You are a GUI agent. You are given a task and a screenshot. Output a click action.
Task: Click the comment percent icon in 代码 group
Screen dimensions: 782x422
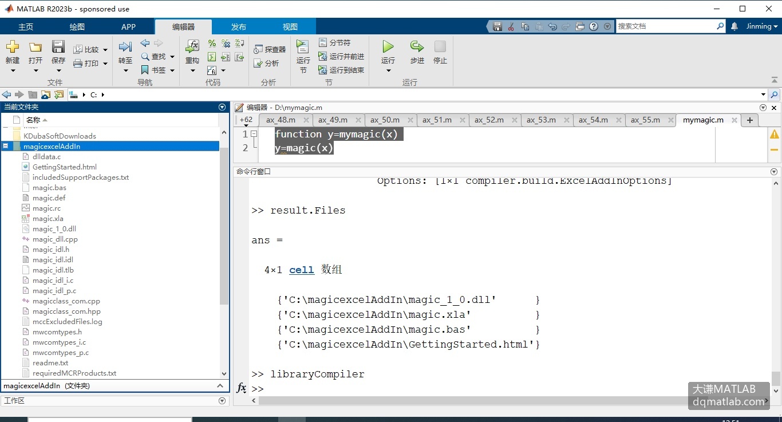point(212,44)
